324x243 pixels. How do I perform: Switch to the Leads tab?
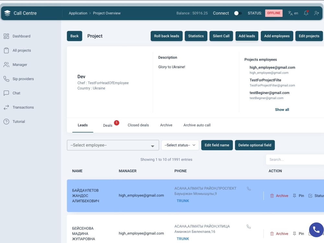coord(83,125)
